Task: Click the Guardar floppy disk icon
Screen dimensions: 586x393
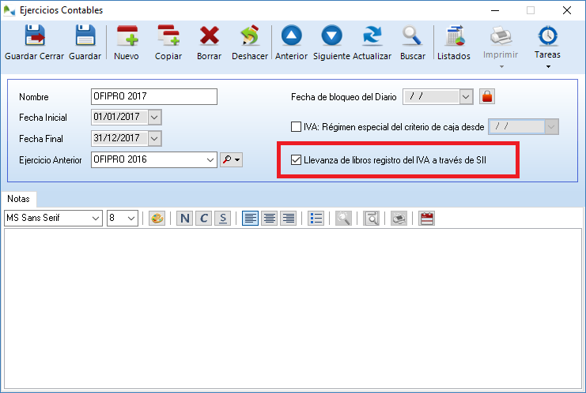Action: click(x=85, y=36)
